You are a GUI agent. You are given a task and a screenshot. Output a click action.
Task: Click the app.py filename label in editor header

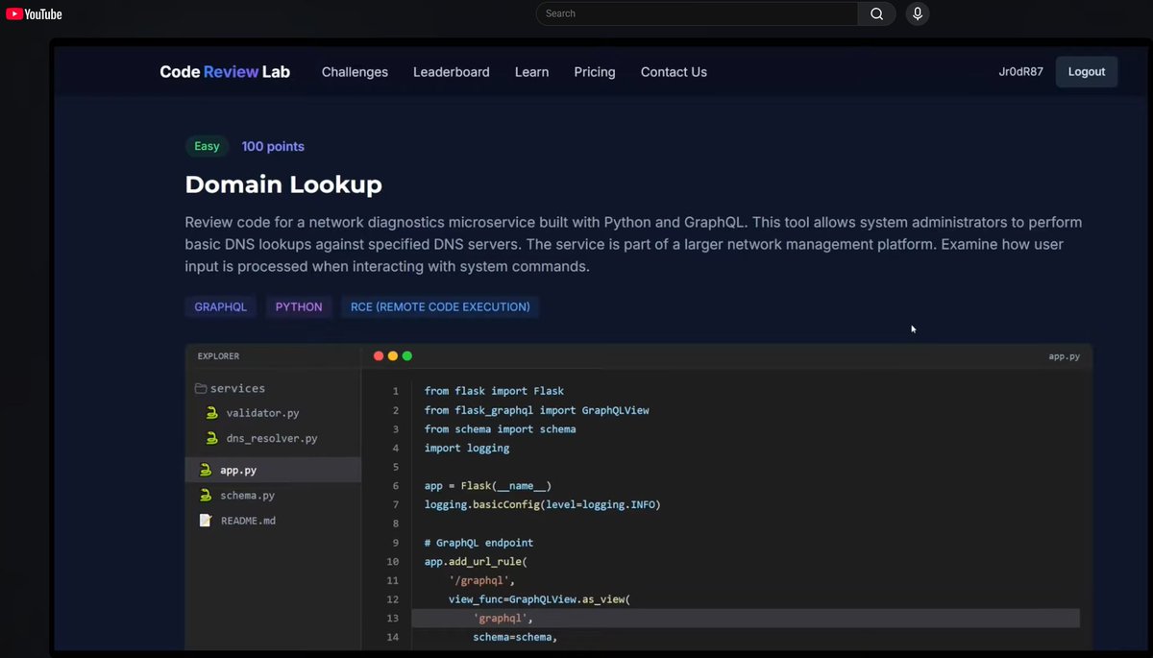click(x=1064, y=356)
